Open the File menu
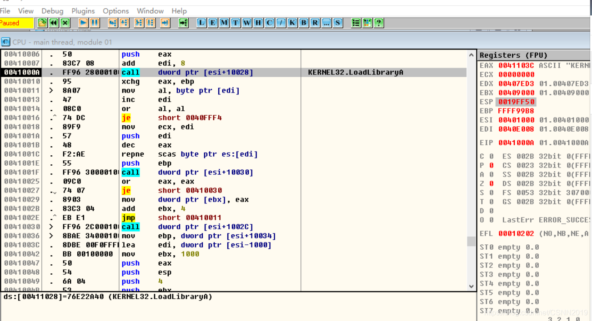The image size is (592, 321). click(x=5, y=11)
